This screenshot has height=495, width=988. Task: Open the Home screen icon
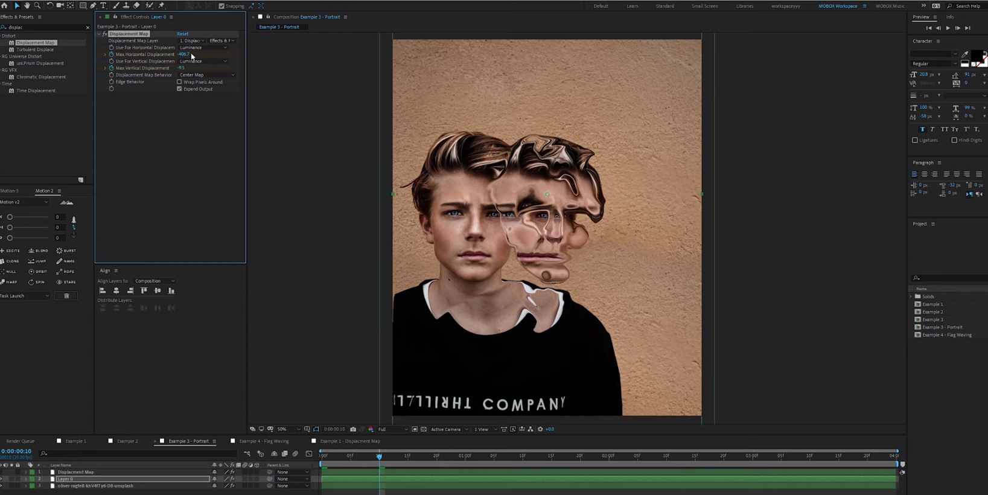(5, 5)
